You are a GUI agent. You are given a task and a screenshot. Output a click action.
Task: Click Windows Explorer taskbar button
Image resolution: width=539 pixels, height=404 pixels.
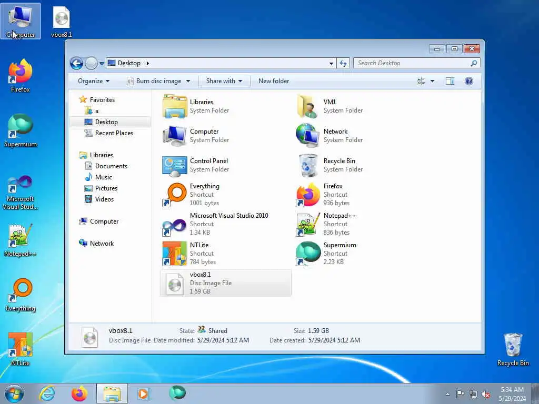coord(112,393)
